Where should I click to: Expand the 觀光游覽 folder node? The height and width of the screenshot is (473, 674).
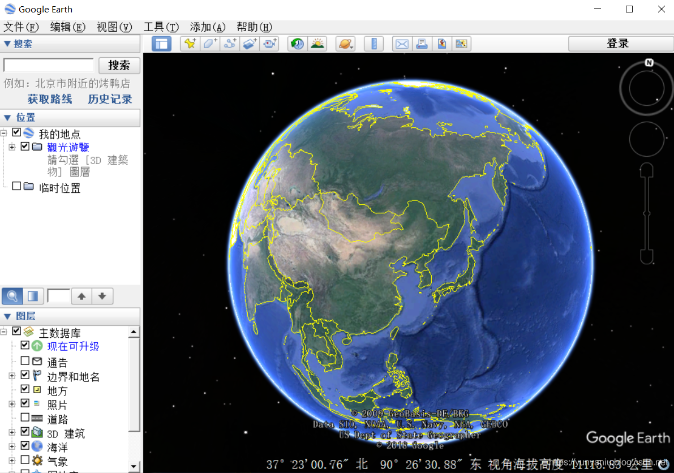point(12,147)
